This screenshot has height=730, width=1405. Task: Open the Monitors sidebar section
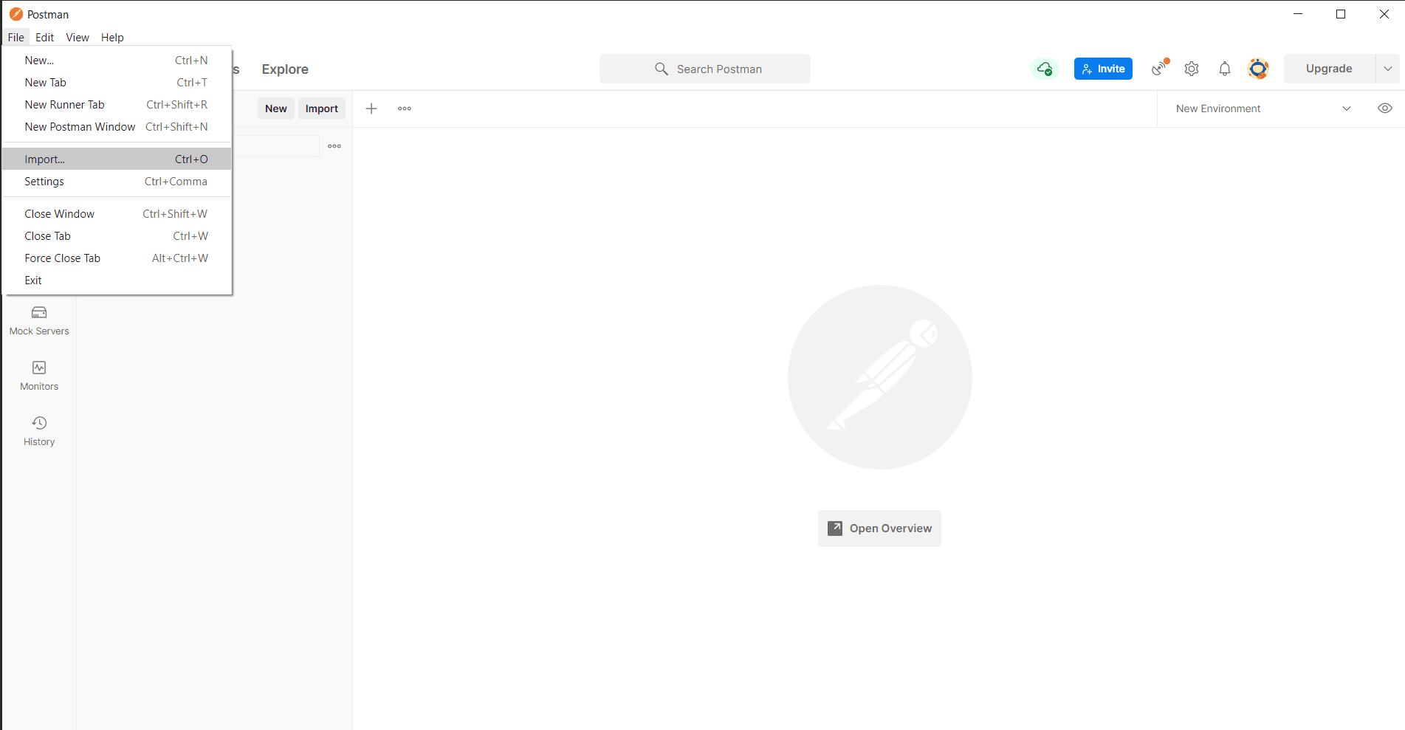pos(39,376)
